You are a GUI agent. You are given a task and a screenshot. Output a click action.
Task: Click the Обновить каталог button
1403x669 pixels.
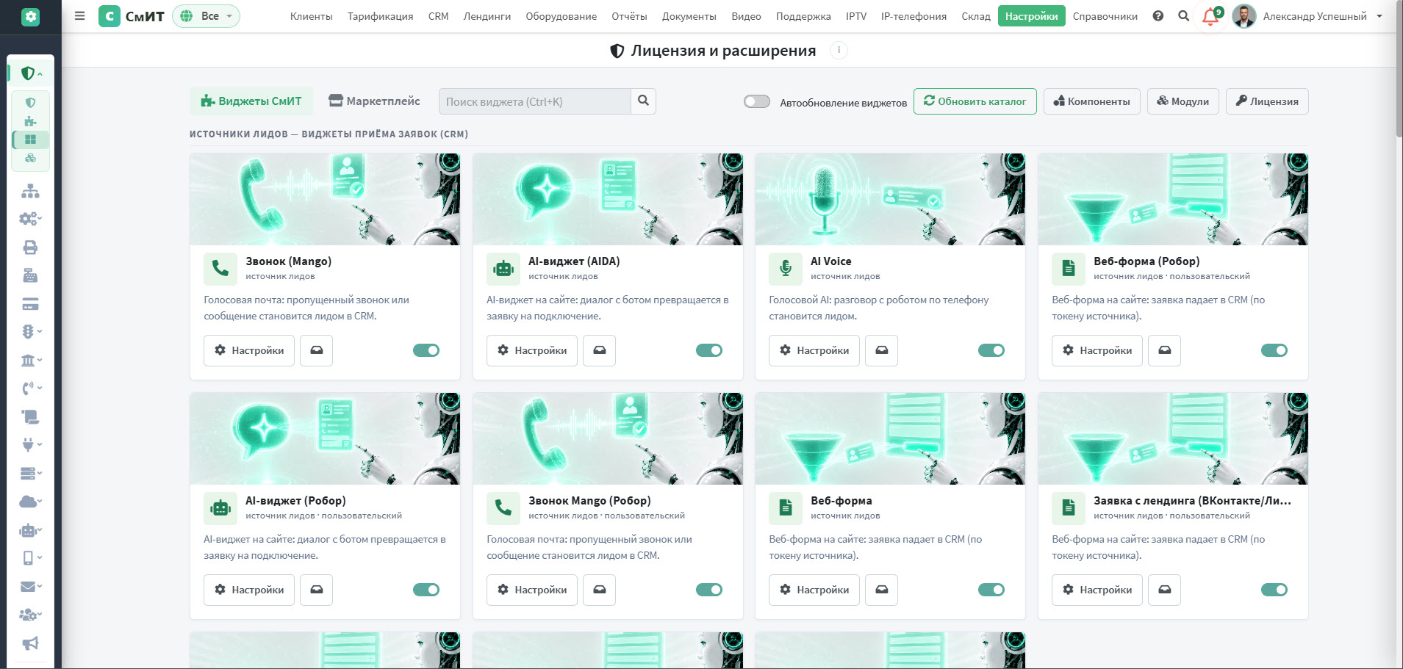[x=975, y=101]
